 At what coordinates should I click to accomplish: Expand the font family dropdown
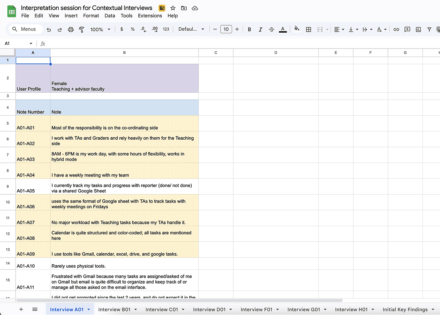pyautogui.click(x=191, y=29)
